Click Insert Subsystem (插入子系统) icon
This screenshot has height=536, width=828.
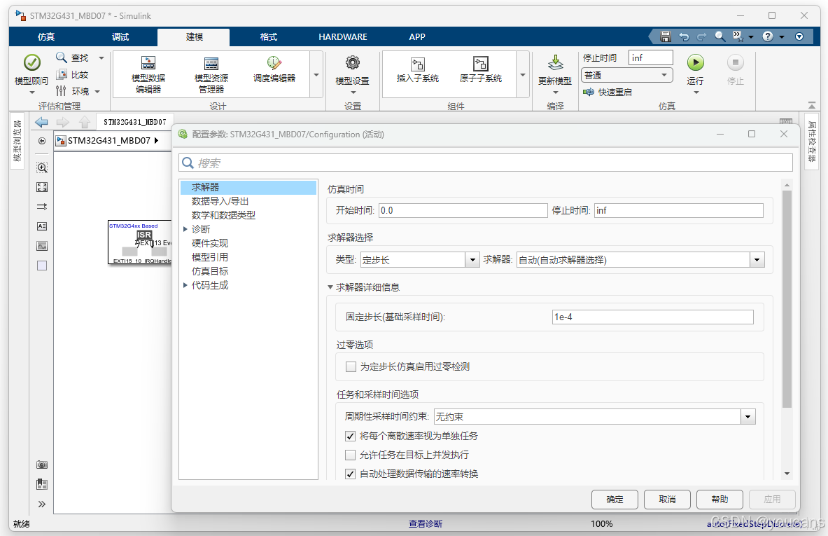(x=418, y=64)
